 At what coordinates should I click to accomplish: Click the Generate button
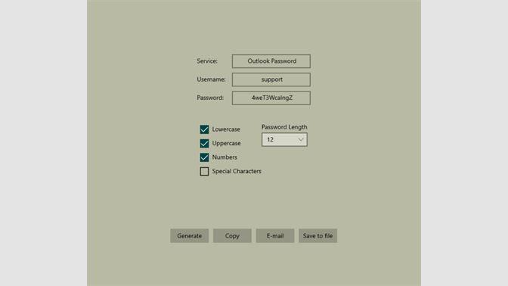pyautogui.click(x=189, y=236)
